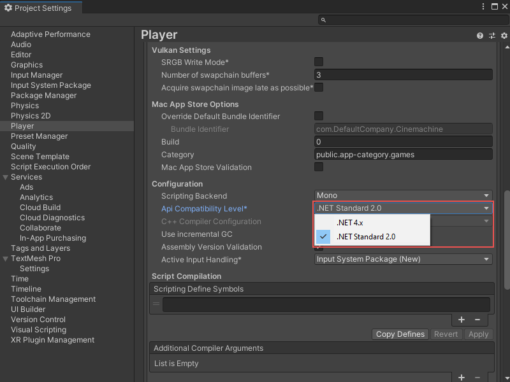
Task: Click the minus icon under Scripting Define Symbols
Action: [477, 320]
